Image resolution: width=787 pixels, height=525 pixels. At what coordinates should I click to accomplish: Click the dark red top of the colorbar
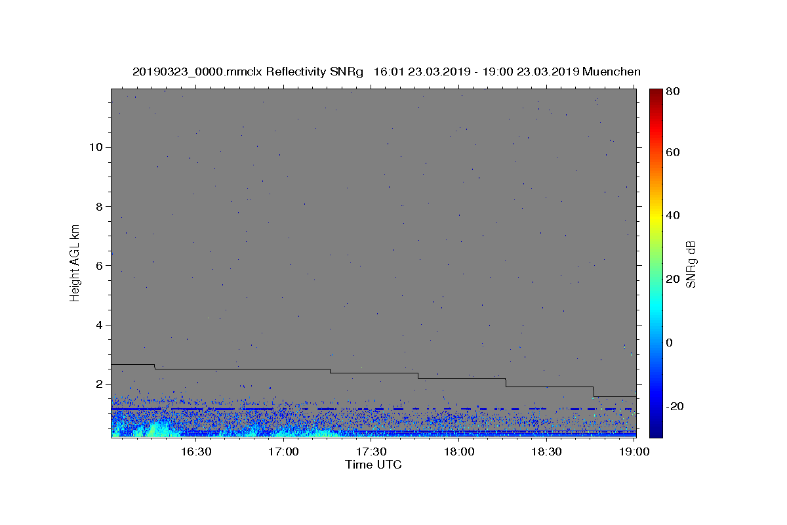click(655, 94)
